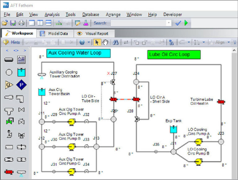Select the green control valve tool
The height and width of the screenshot is (180, 238).
pyautogui.click(x=10, y=121)
